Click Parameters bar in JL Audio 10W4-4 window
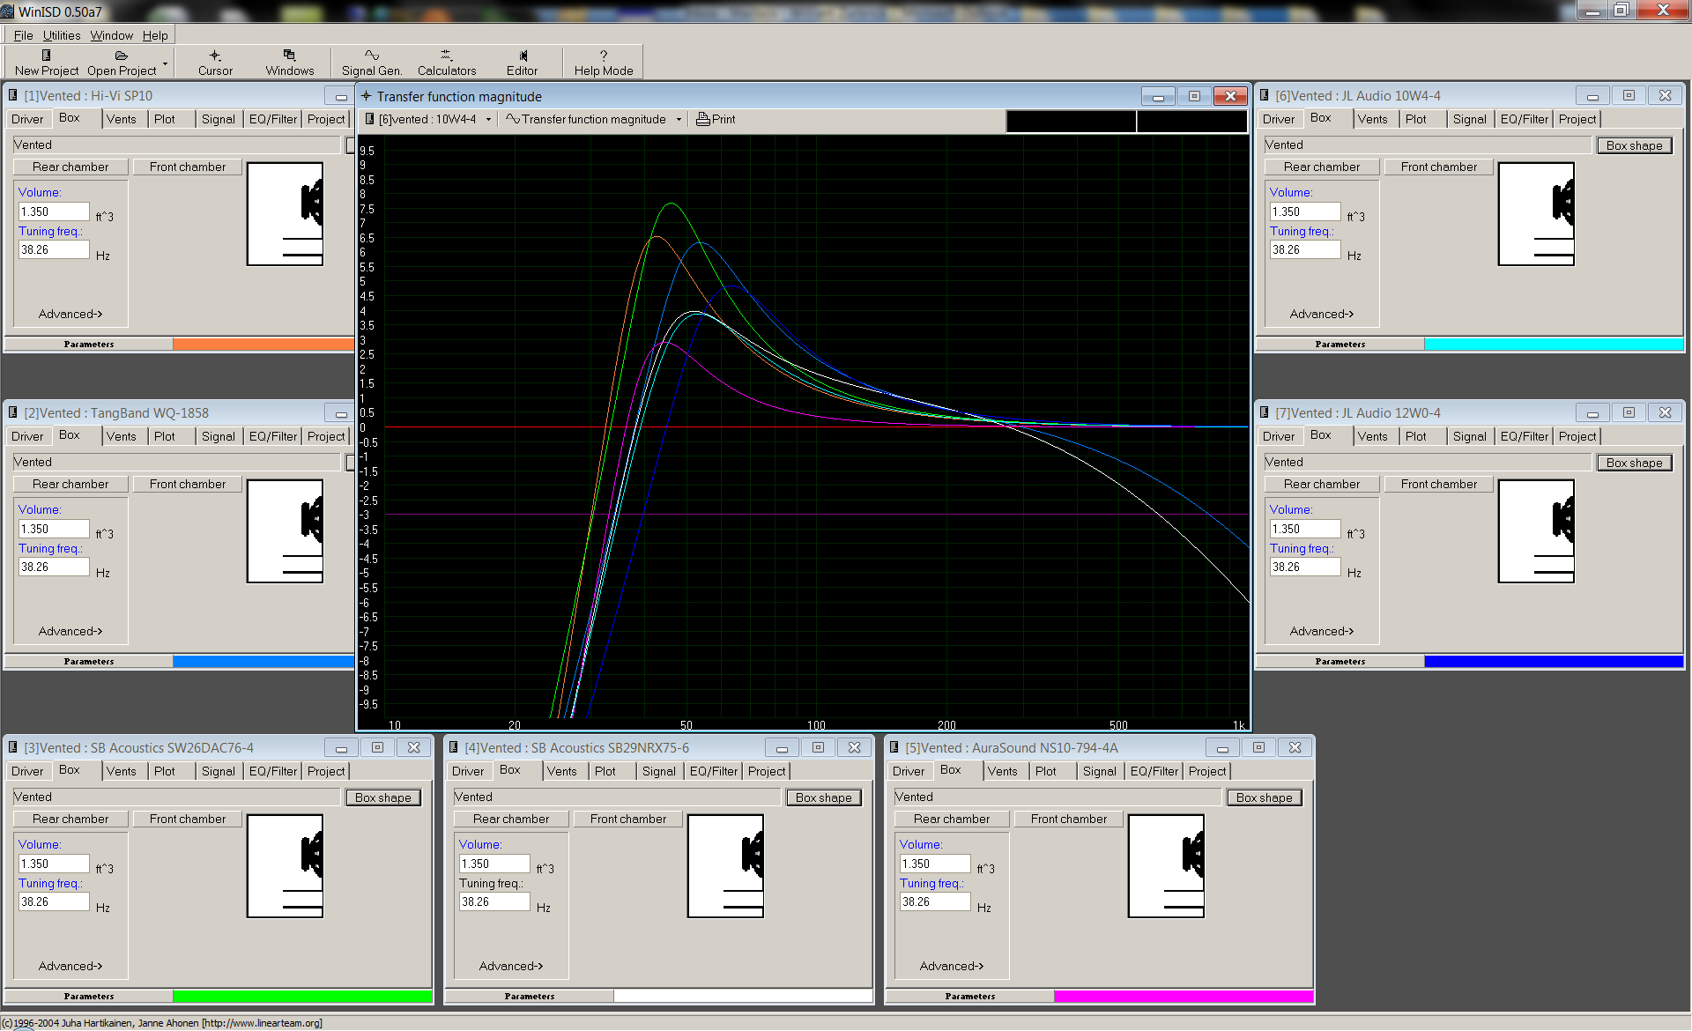This screenshot has height=1031, width=1692. pyautogui.click(x=1340, y=344)
